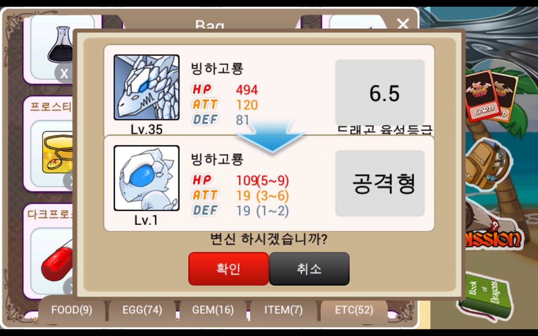Open the Mission sign
The height and width of the screenshot is (336, 538).
tap(493, 237)
